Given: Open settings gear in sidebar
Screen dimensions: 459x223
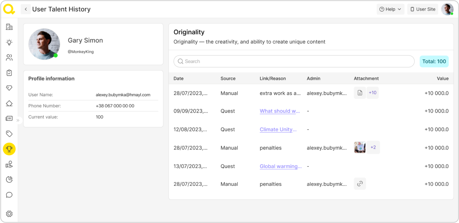Looking at the screenshot, I should (x=9, y=214).
